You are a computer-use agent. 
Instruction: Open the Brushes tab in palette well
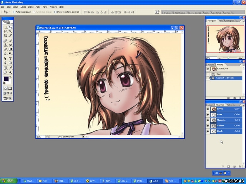(x=167, y=13)
